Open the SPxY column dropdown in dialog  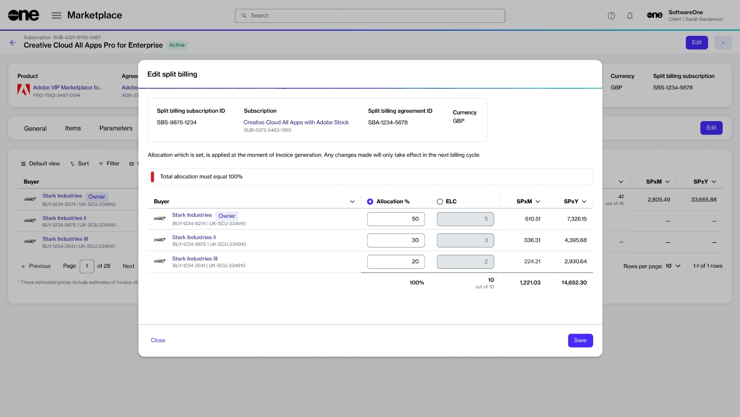pos(584,202)
